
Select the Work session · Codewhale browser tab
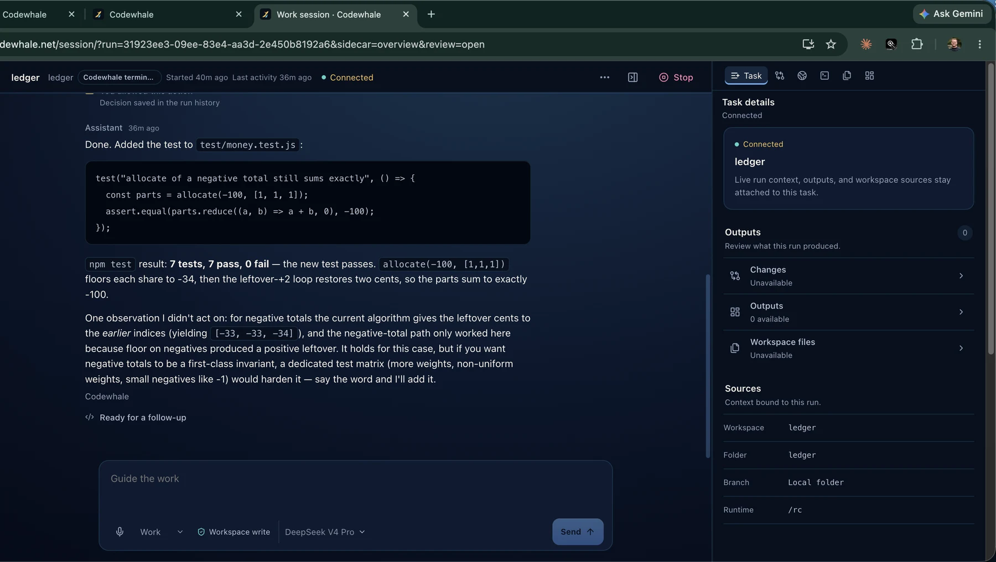(335, 14)
